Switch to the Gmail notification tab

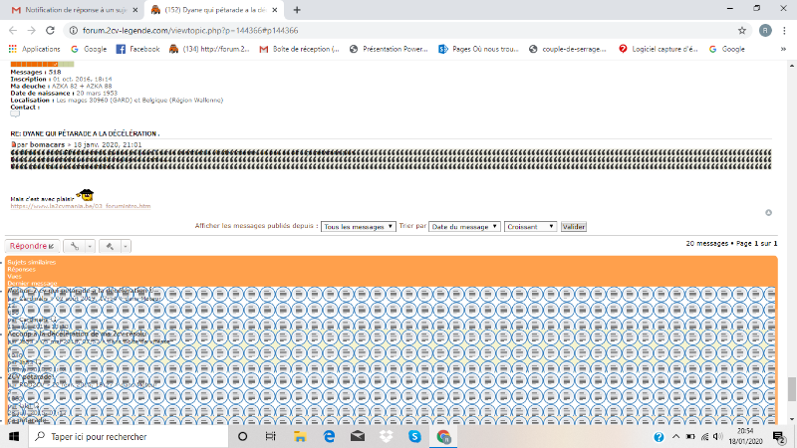click(72, 10)
